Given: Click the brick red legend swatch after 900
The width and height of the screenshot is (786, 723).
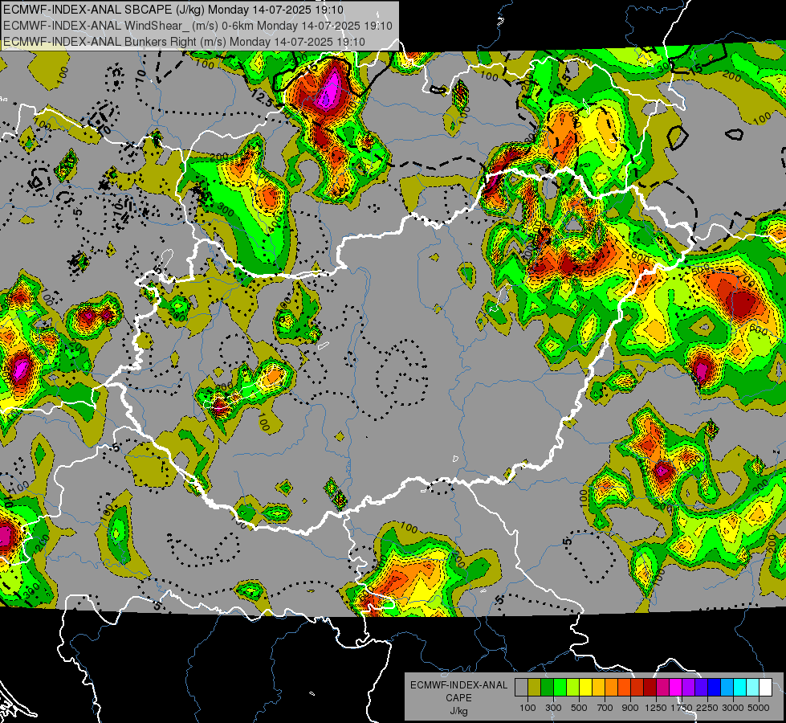Looking at the screenshot, I should [637, 687].
